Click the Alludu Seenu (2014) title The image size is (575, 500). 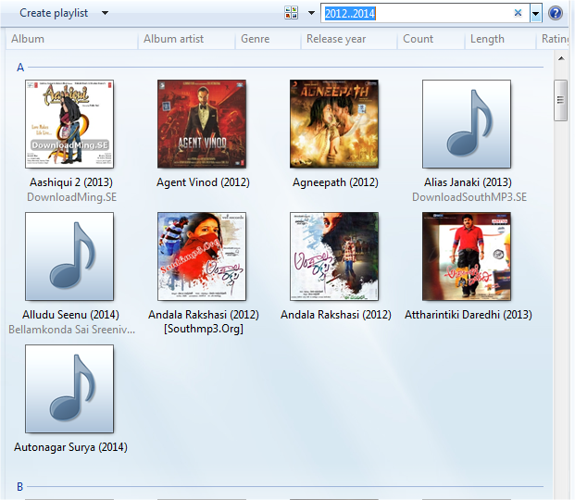coord(70,315)
